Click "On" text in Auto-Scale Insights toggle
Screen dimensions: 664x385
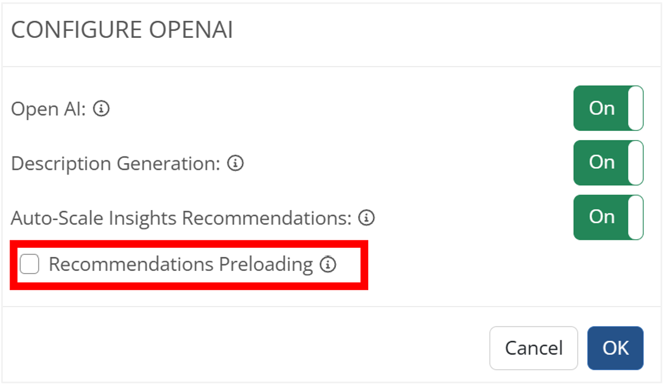coord(601,217)
